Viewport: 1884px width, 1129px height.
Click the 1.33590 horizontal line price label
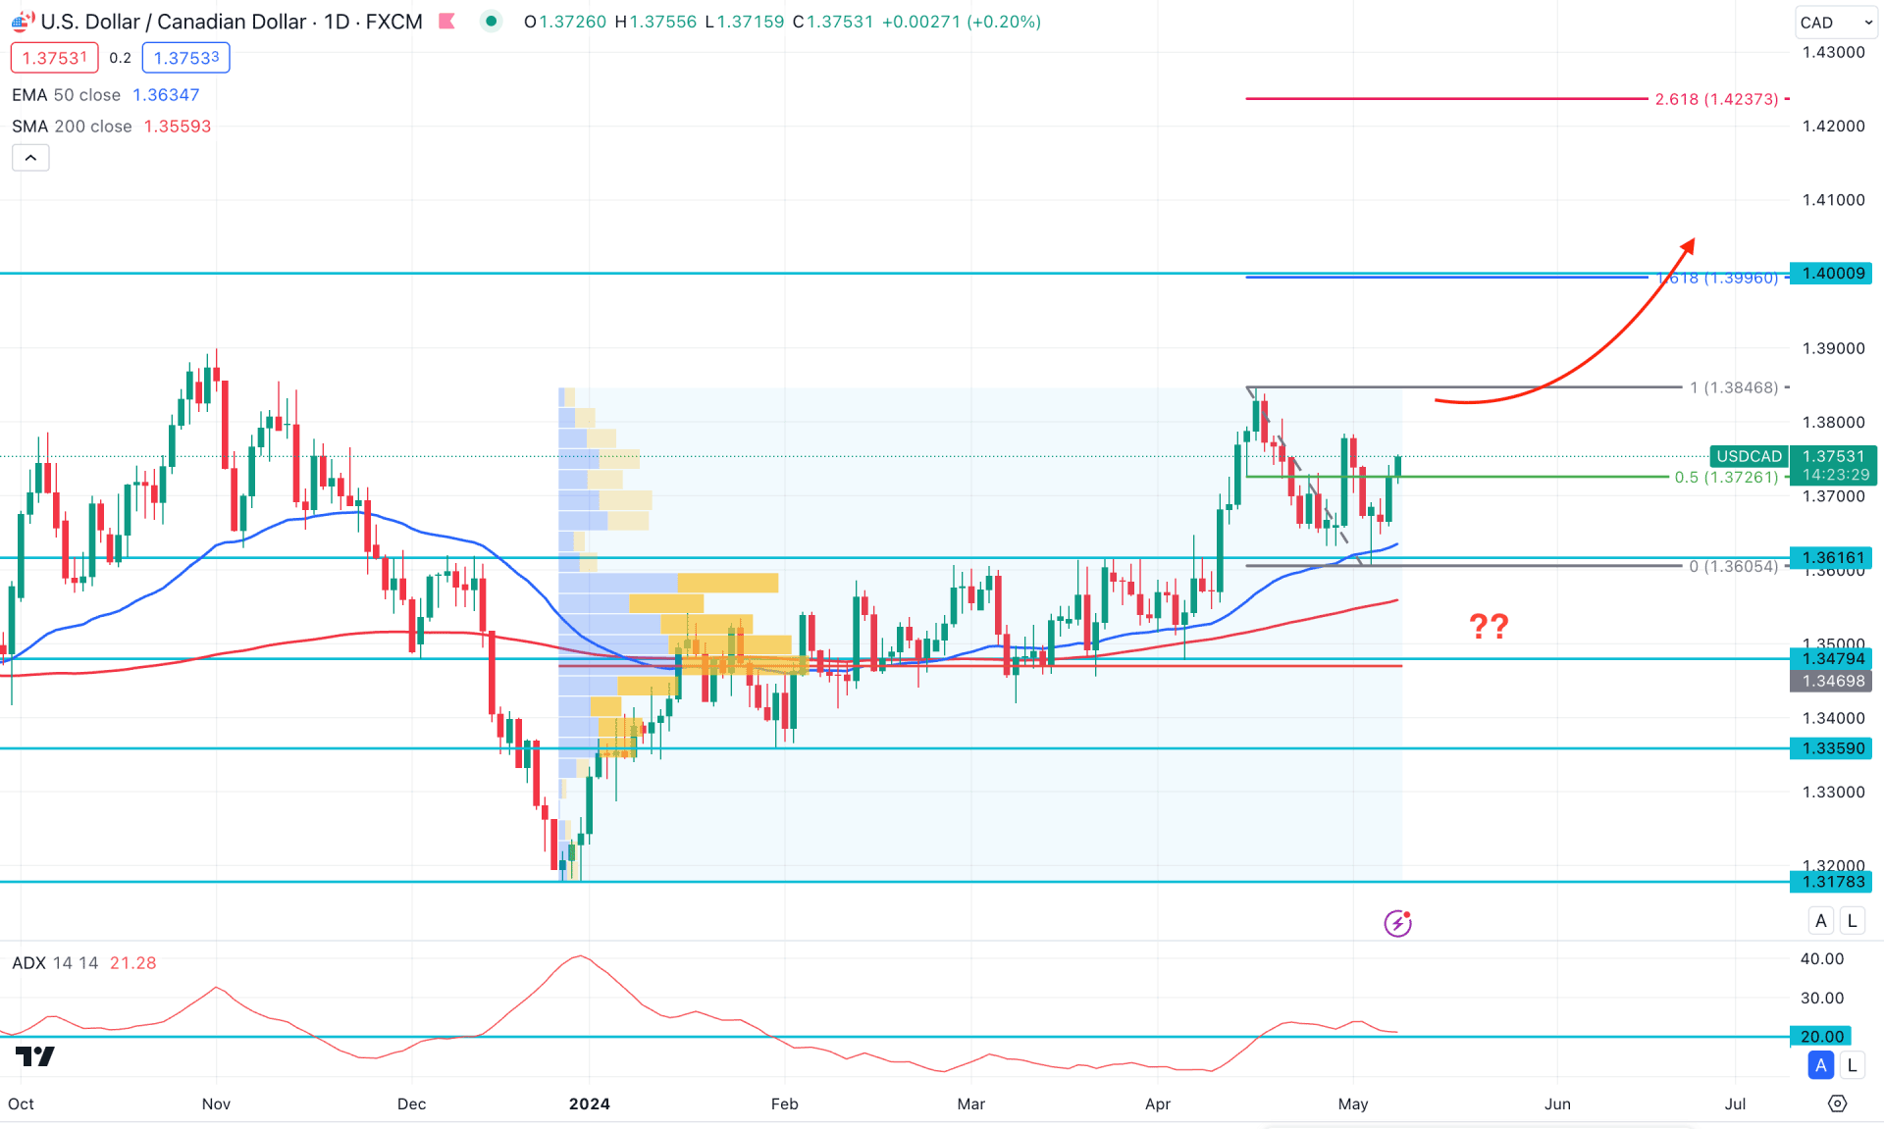(1831, 748)
